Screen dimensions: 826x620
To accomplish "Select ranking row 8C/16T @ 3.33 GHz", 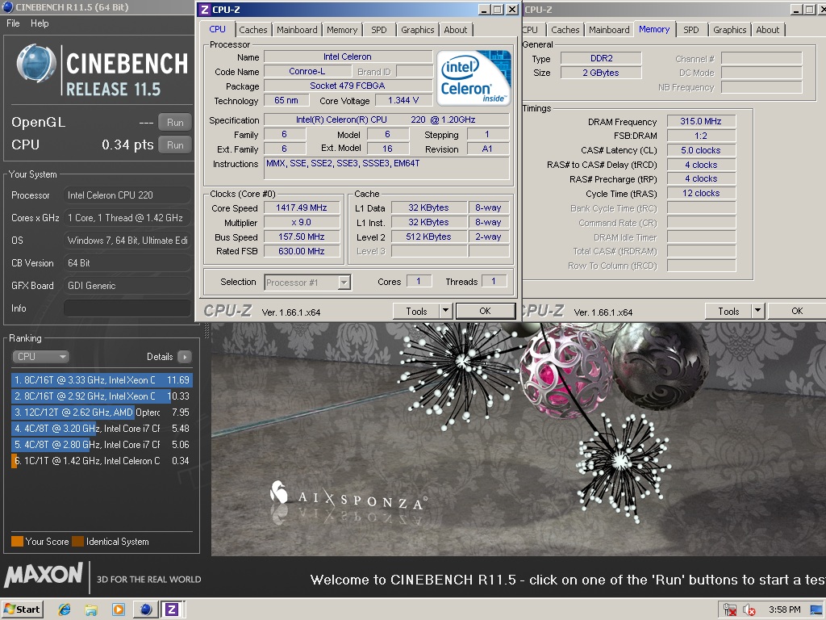I will pos(102,380).
